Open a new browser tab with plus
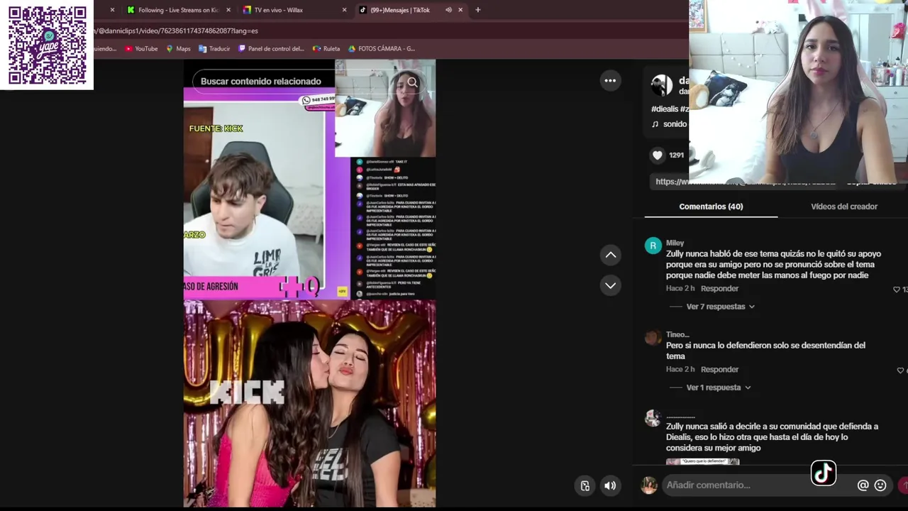The image size is (908, 511). pyautogui.click(x=477, y=10)
